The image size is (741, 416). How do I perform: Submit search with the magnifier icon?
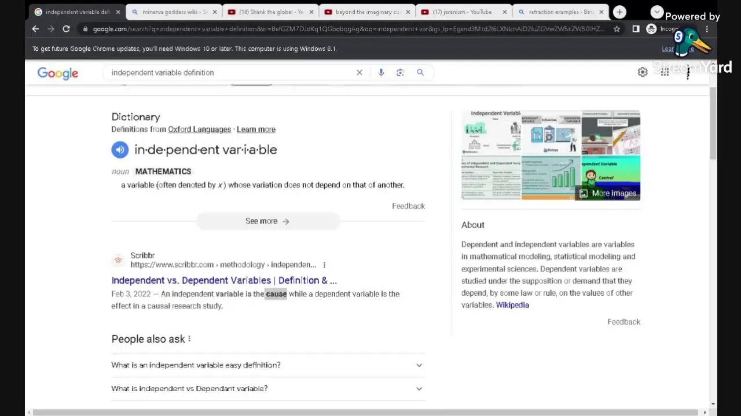pos(420,72)
